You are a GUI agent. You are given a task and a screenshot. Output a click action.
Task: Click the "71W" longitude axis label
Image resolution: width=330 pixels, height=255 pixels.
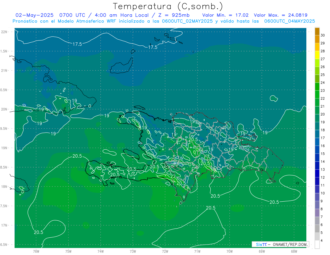tap(197, 251)
